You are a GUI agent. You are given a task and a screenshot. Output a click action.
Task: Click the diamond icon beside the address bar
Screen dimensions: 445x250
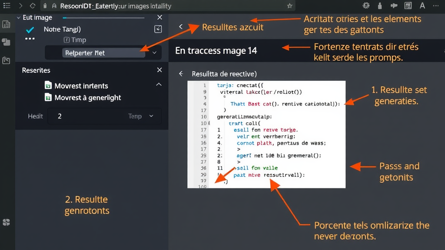tap(33, 6)
